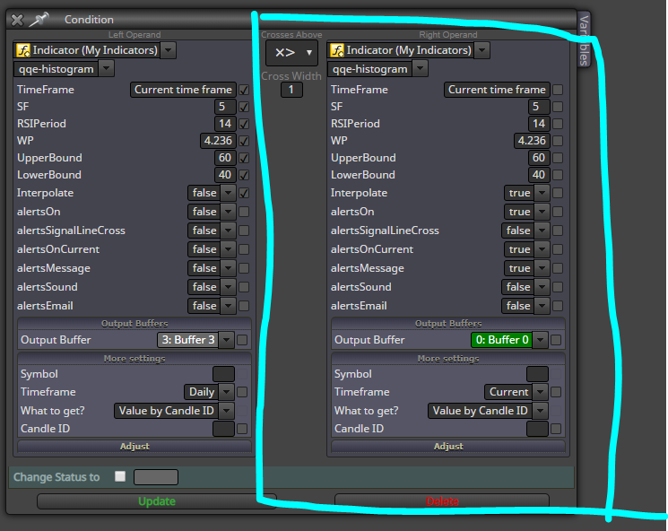Open right What to get dropdown
The image size is (668, 531).
pos(540,411)
